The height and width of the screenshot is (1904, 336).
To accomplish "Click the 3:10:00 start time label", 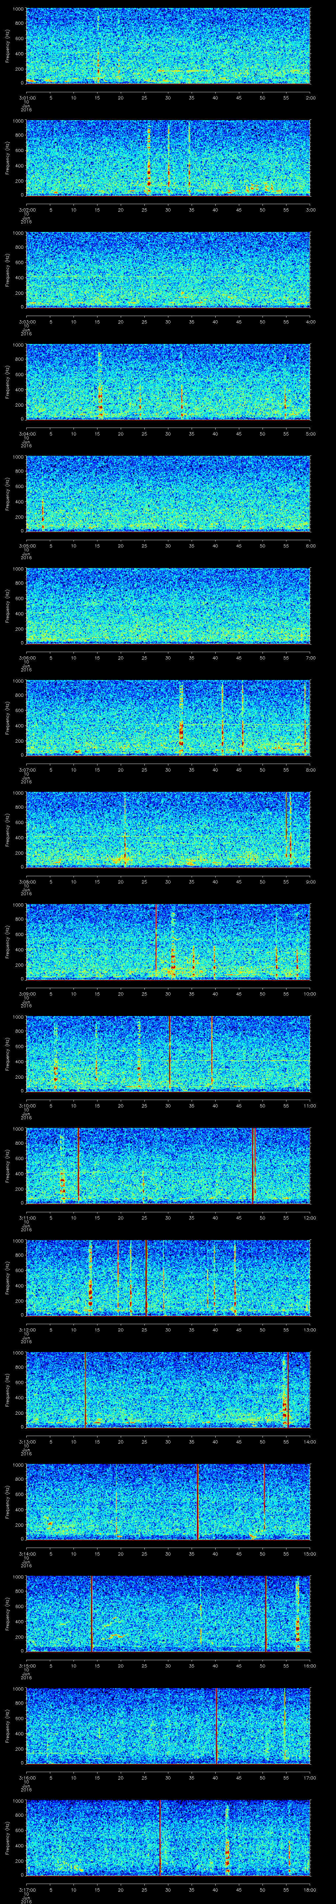I will point(27,1106).
